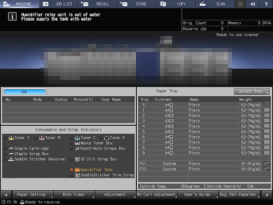Open the RECALL tab
Screen dimensions: 273x205
tap(98, 4)
